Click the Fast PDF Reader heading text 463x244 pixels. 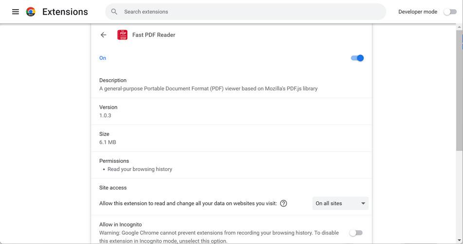coord(154,35)
